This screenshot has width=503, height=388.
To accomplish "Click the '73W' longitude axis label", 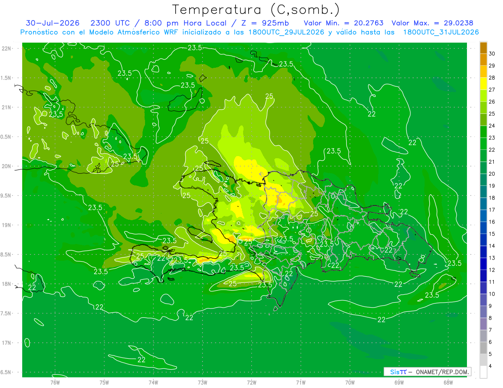I will 202,382.
